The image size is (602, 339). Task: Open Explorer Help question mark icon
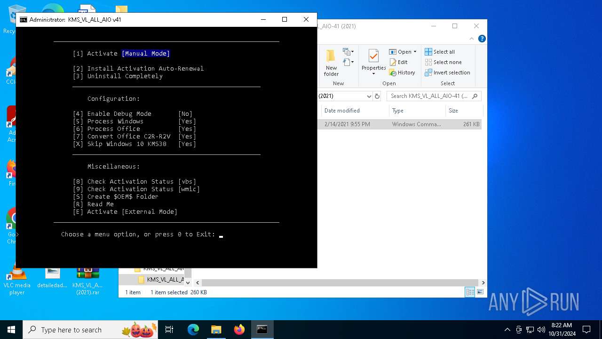click(x=482, y=39)
